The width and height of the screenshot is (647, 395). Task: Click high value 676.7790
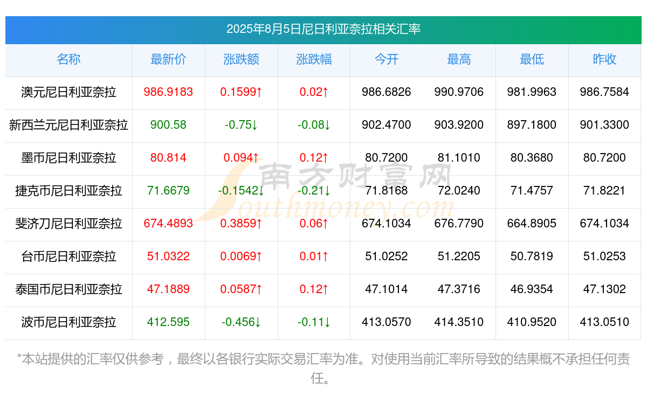click(x=459, y=224)
